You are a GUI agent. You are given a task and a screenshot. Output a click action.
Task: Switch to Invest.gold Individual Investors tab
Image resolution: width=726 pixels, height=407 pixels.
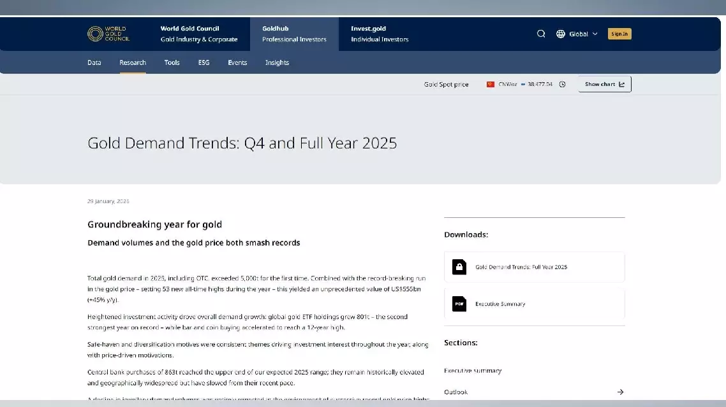coord(380,34)
